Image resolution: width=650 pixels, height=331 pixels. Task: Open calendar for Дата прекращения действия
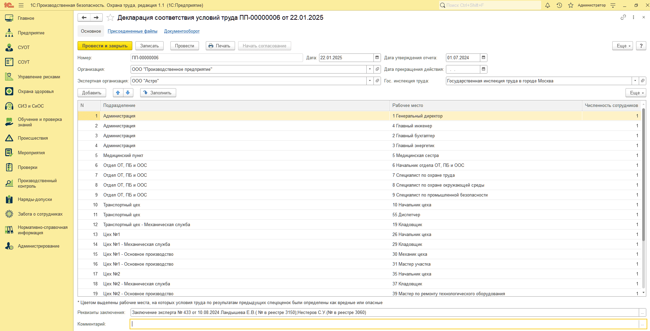[483, 69]
